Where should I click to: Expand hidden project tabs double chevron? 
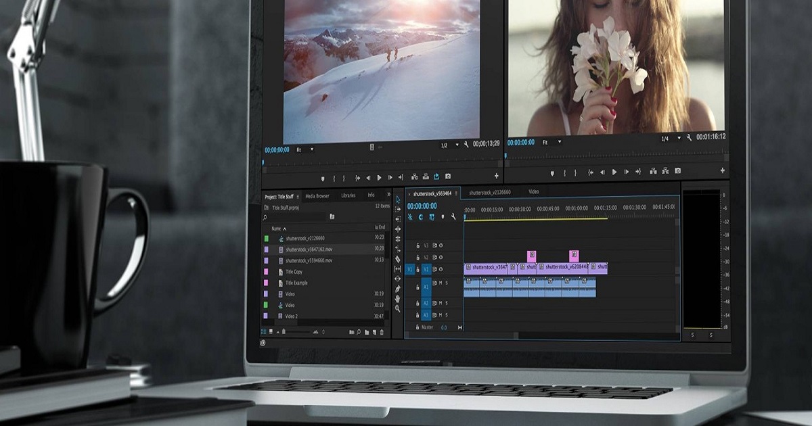(x=389, y=195)
